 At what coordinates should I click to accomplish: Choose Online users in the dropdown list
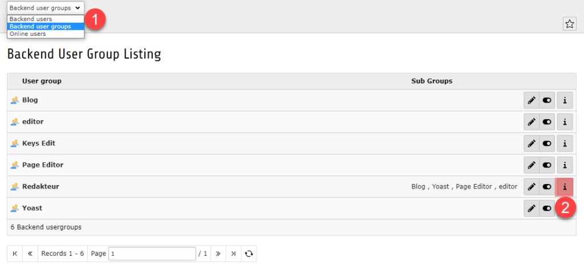[28, 34]
